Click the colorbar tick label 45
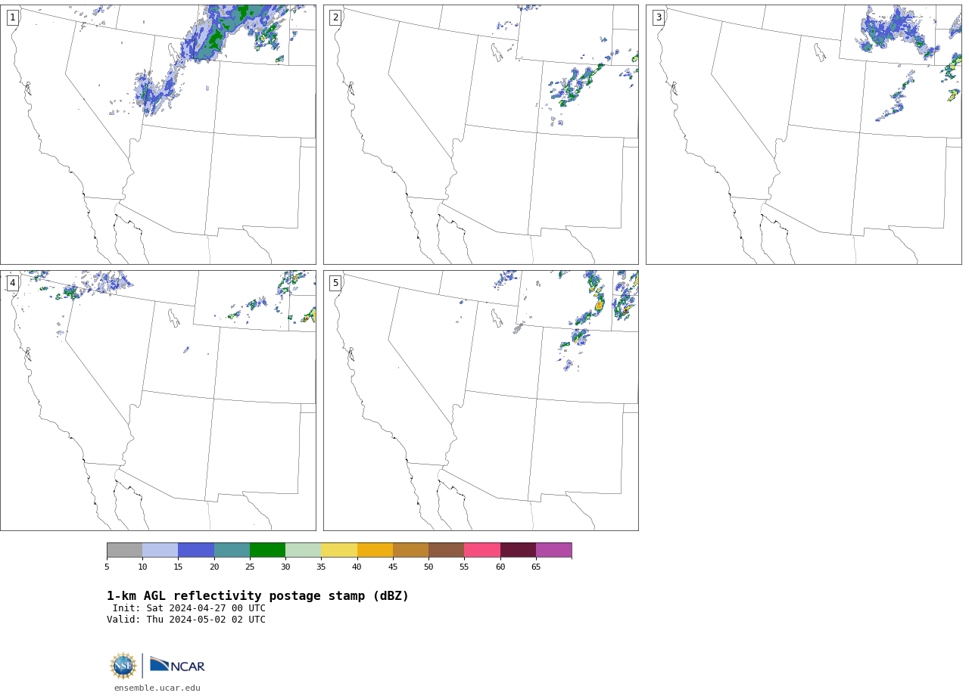Viewport: 969px width, 696px height. point(393,567)
